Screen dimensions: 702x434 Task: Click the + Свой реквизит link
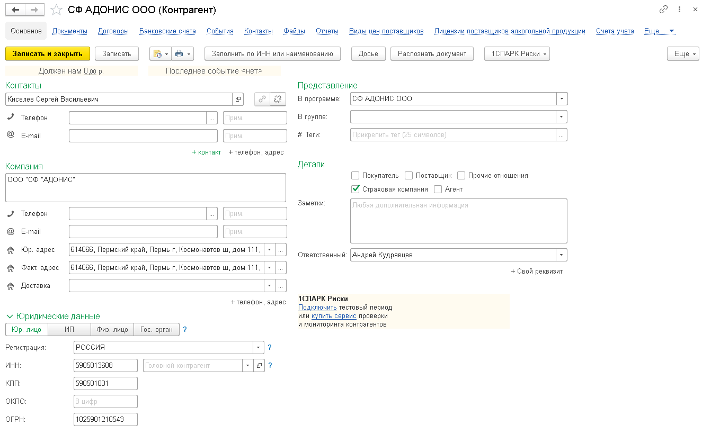(537, 272)
